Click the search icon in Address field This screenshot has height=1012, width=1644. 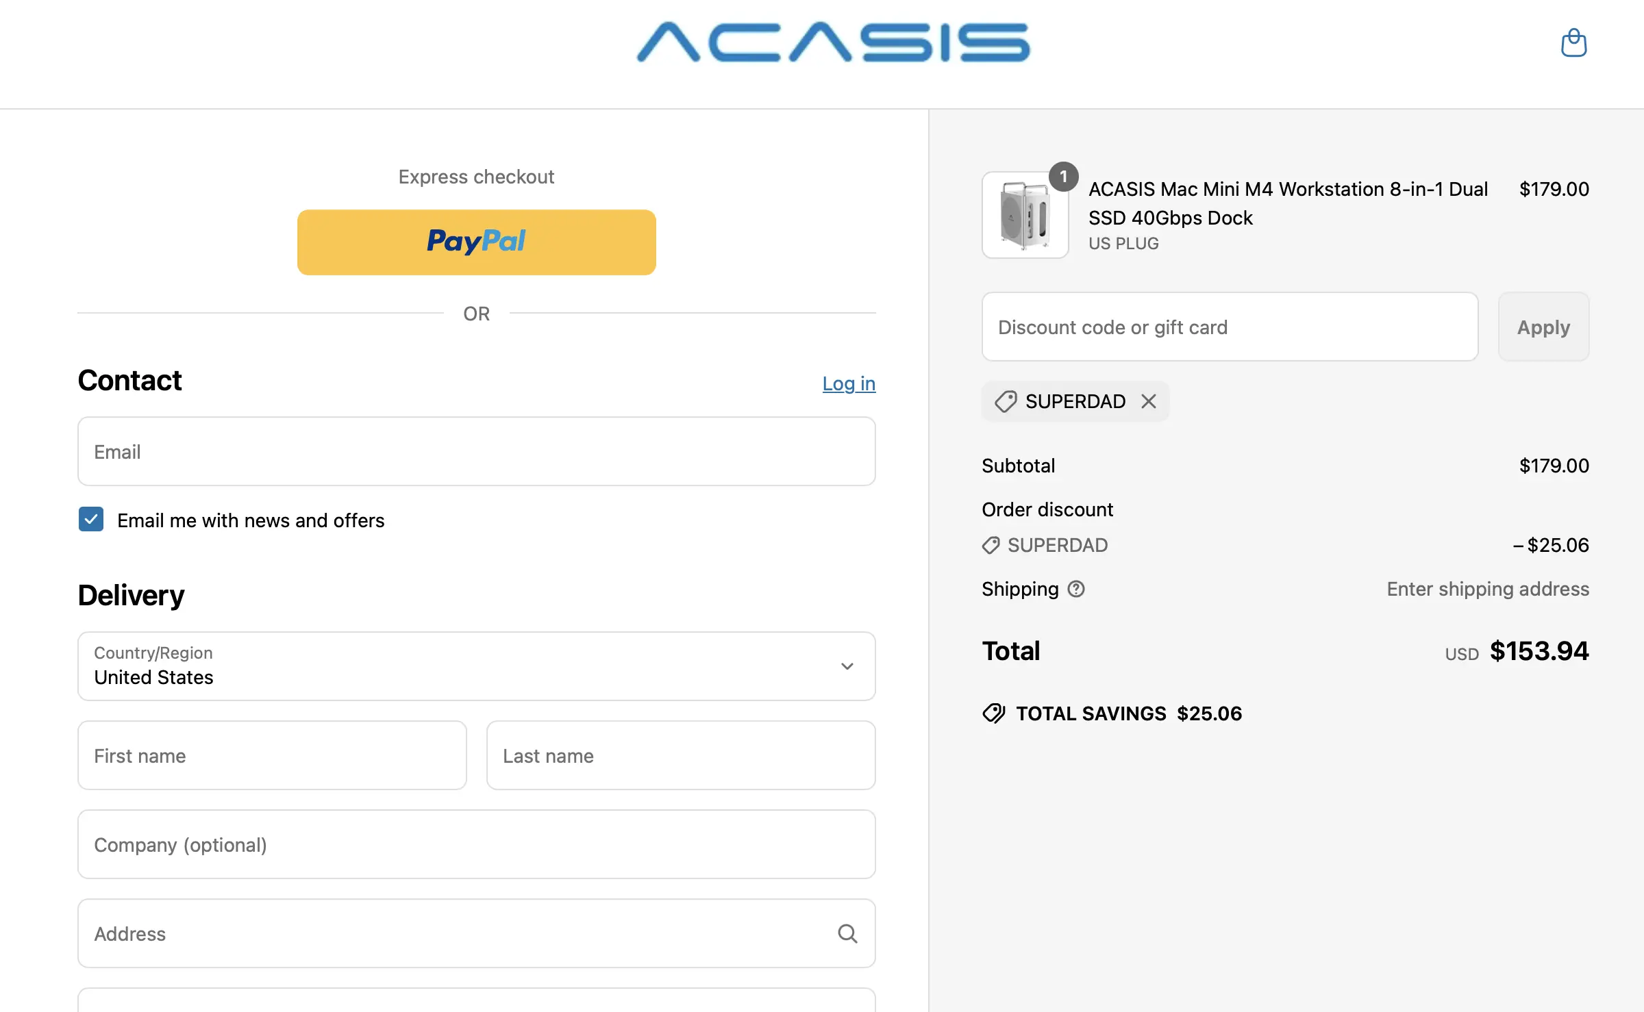pyautogui.click(x=847, y=933)
